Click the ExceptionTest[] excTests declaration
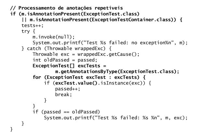200x136 pixels. (x=69, y=66)
